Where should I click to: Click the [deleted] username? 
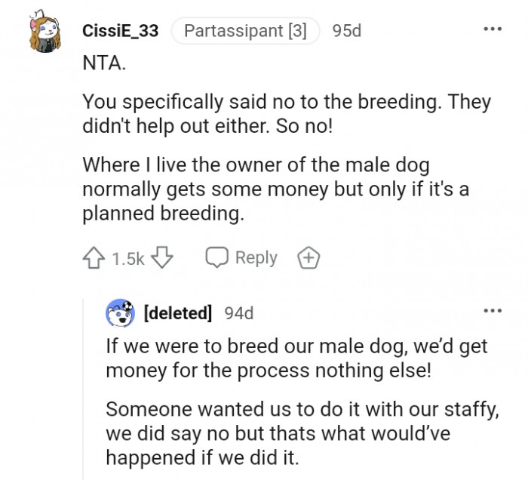click(x=177, y=312)
